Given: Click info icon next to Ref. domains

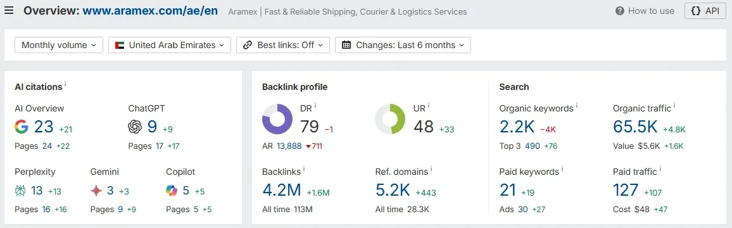Looking at the screenshot, I should pos(432,169).
